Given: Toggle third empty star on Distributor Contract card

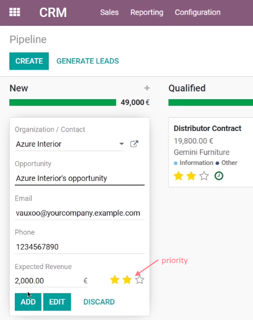Looking at the screenshot, I should point(204,176).
